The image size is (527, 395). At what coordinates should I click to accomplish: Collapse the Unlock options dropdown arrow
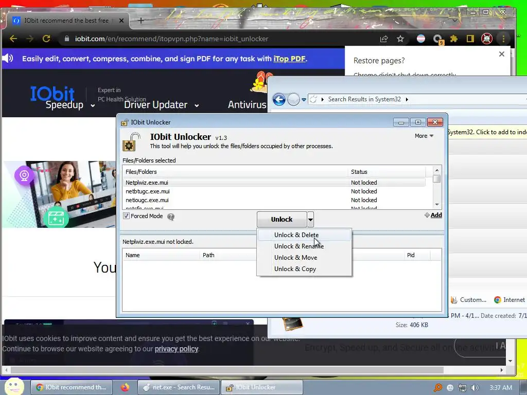click(310, 219)
